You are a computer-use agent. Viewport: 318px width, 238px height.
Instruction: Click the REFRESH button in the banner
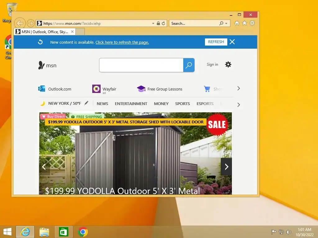(x=216, y=42)
